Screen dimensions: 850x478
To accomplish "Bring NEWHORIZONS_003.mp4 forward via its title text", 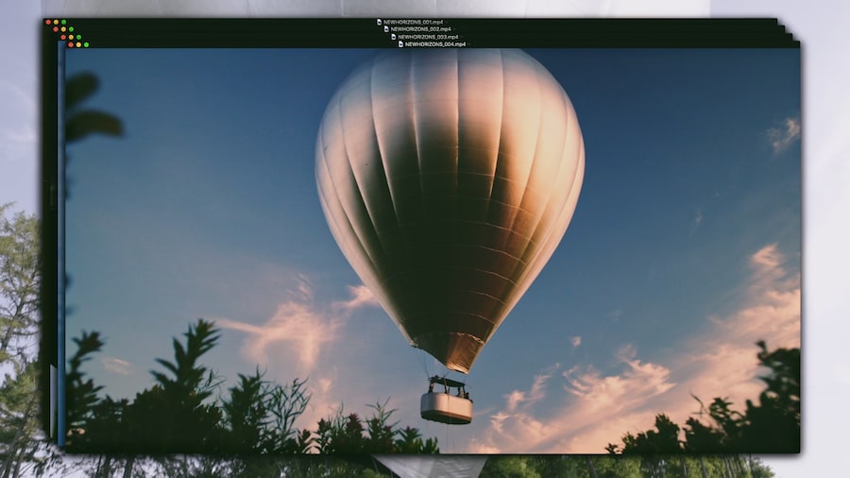I will point(428,37).
